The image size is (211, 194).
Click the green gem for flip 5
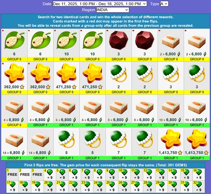click(62, 172)
